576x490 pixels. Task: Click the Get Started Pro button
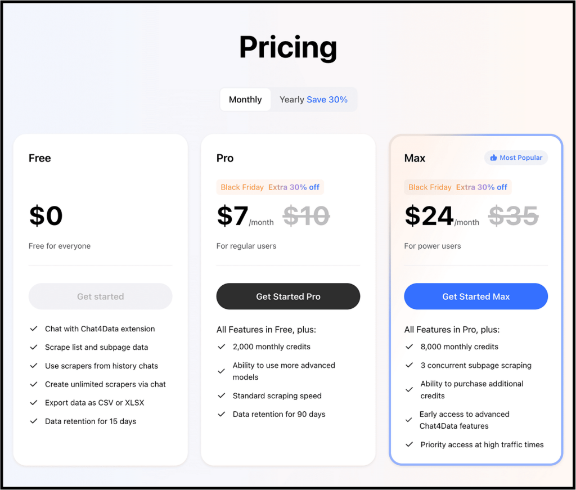(288, 296)
